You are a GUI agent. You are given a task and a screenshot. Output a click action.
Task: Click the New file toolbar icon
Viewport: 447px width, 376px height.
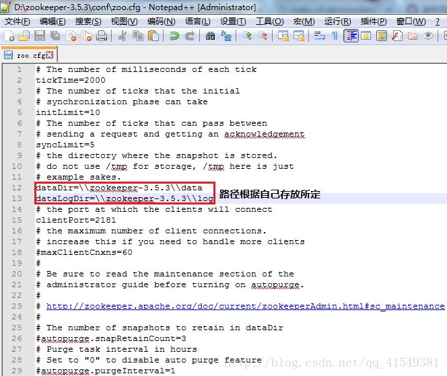coord(9,36)
